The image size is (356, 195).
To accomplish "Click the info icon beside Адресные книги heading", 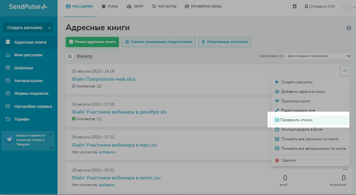I will 349,28.
